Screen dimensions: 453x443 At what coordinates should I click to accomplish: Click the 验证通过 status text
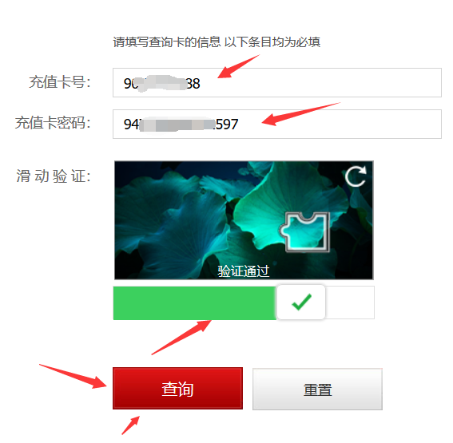[x=243, y=271]
